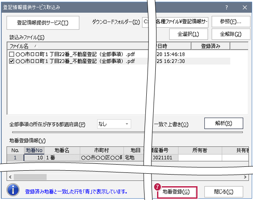Click the 参照(F)... browse button

[x=231, y=22]
